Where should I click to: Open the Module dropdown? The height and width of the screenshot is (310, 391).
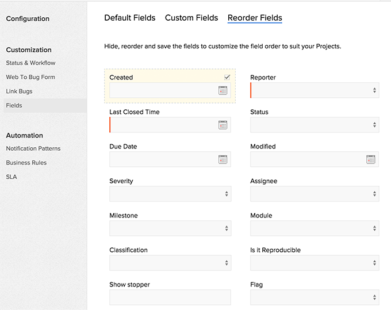[x=315, y=228]
